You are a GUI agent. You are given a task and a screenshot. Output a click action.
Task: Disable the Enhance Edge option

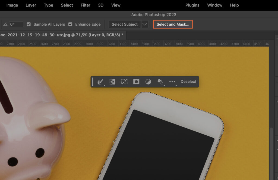point(70,24)
